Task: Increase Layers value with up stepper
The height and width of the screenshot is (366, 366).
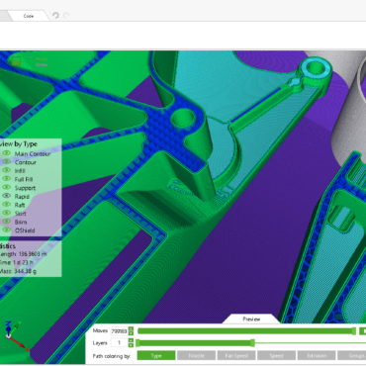Action: click(131, 340)
